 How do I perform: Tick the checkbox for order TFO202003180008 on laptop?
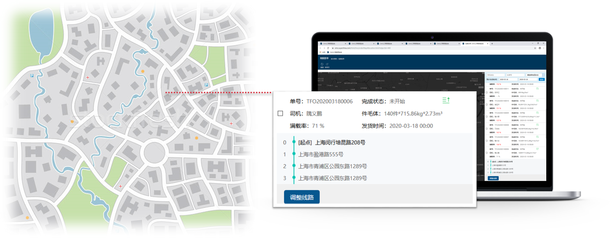coord(487,129)
